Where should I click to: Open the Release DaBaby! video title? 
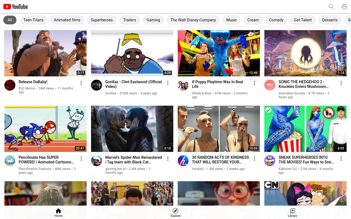33,82
